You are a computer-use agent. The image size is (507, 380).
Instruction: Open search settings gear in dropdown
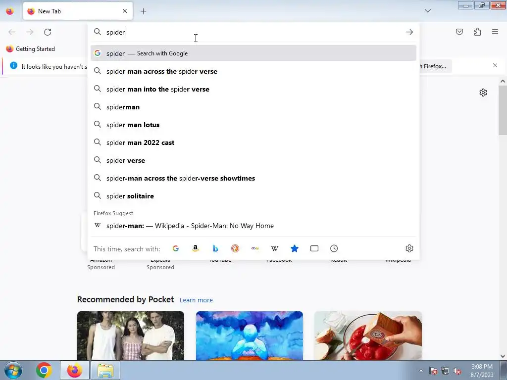pyautogui.click(x=409, y=248)
